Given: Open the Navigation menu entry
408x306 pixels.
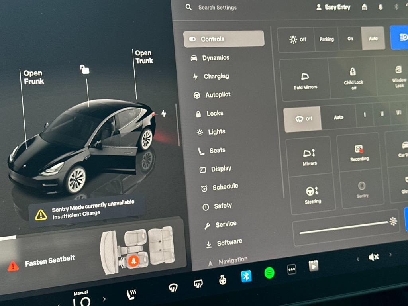Looking at the screenshot, I should [x=228, y=261].
